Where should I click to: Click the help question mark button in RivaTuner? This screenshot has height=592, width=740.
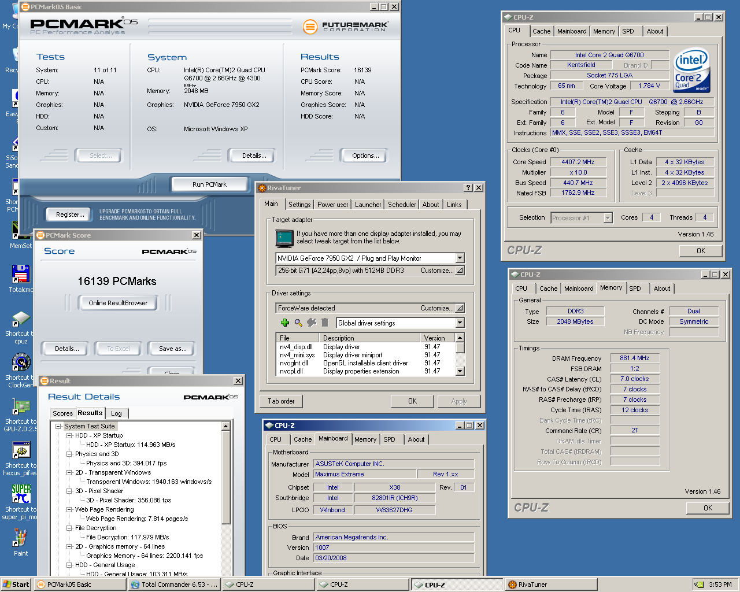[x=468, y=188]
